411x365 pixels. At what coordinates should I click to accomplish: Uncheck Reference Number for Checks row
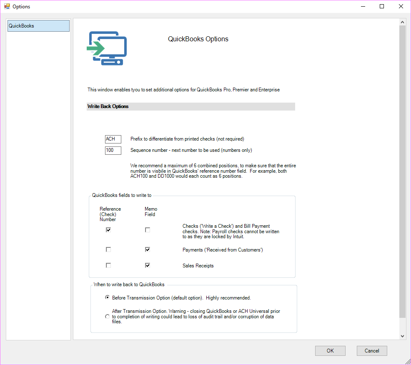108,229
